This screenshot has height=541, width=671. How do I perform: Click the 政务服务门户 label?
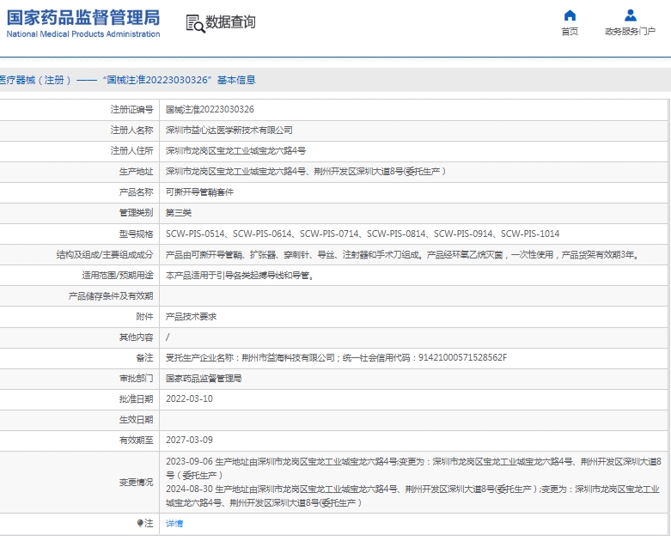630,31
